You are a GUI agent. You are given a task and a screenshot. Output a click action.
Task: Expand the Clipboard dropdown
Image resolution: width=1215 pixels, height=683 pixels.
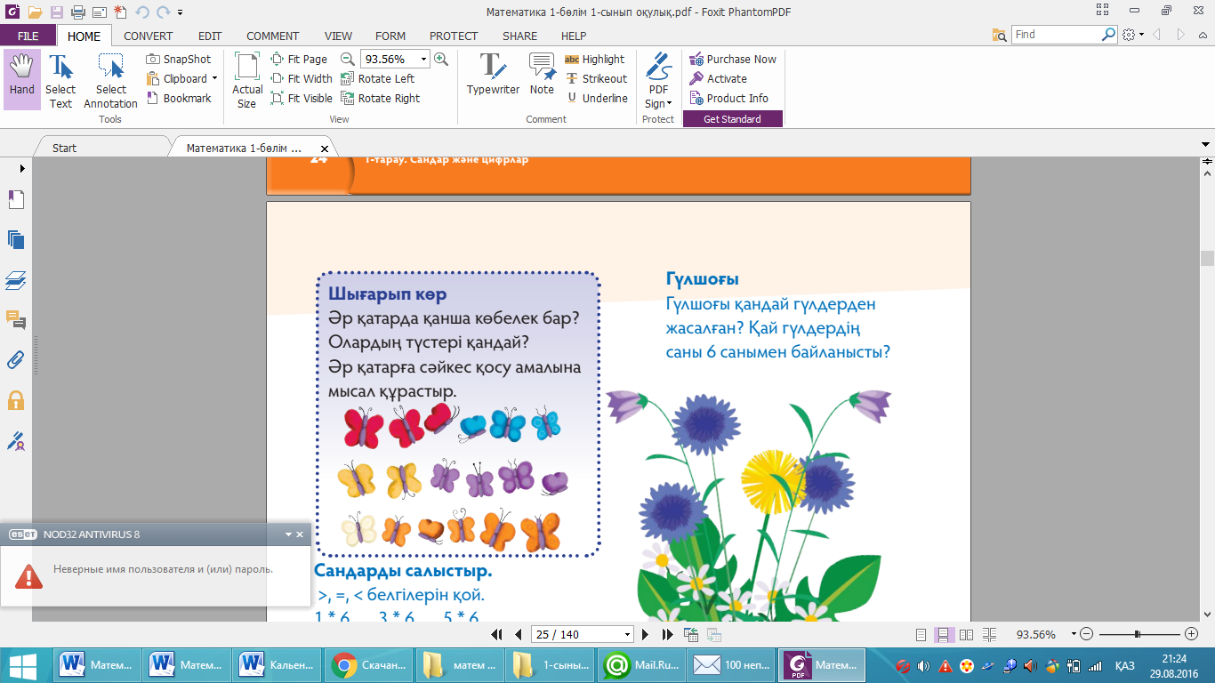click(214, 79)
